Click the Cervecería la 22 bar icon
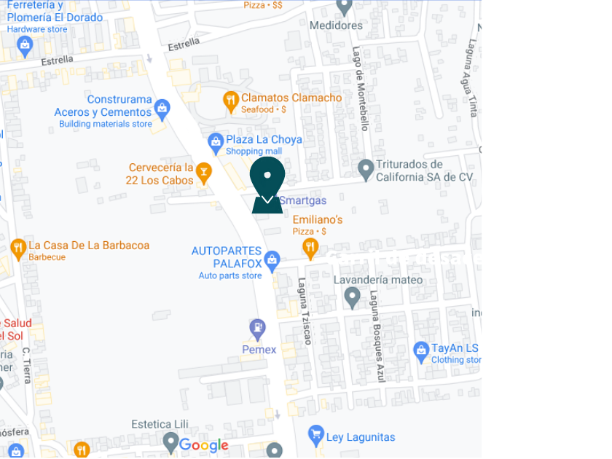The height and width of the screenshot is (459, 612). (x=203, y=173)
